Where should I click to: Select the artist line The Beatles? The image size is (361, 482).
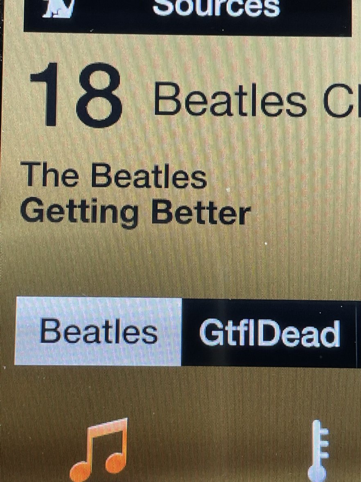[114, 176]
